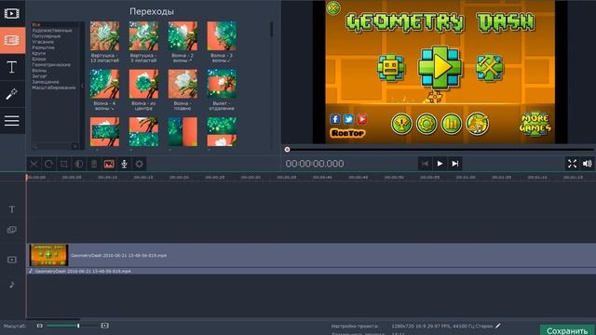This screenshot has width=596, height=335.
Task: Collapse the transition categories list arrow
Action: [x=82, y=86]
